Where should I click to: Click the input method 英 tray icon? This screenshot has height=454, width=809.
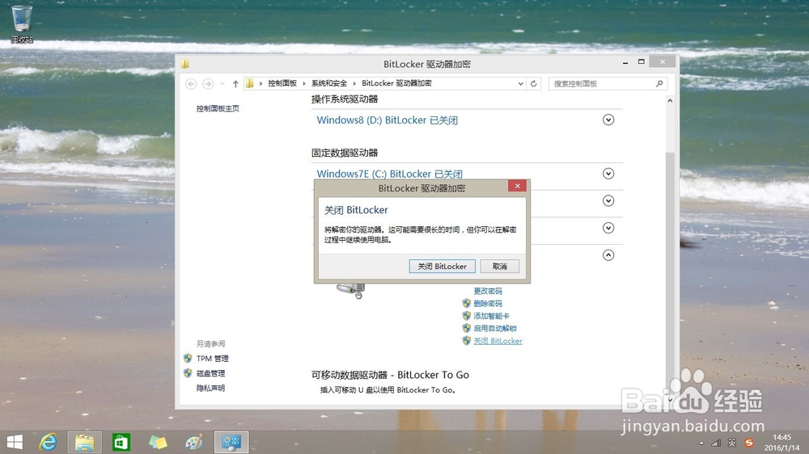click(x=731, y=443)
